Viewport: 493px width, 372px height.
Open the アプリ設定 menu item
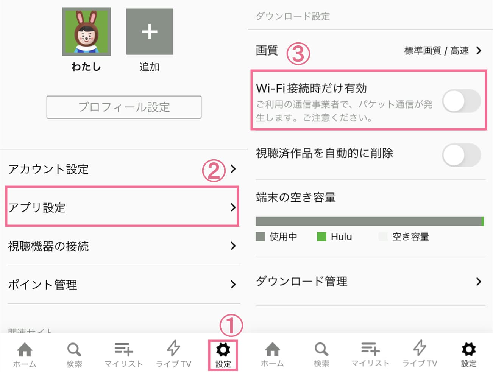(x=122, y=207)
